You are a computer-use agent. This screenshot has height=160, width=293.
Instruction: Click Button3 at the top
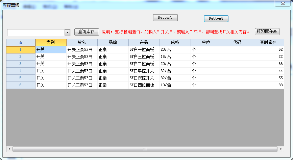click(165, 18)
